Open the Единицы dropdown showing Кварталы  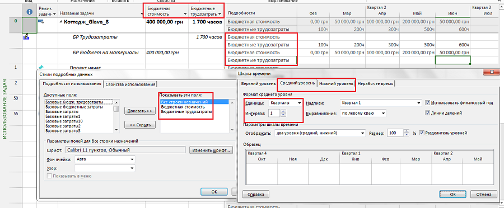(300, 103)
